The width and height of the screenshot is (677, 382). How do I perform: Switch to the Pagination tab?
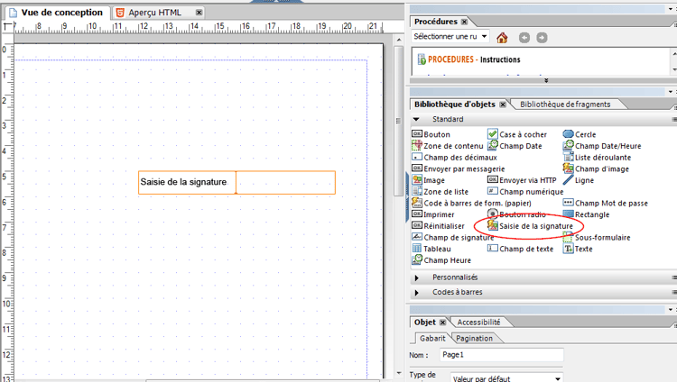coord(474,339)
